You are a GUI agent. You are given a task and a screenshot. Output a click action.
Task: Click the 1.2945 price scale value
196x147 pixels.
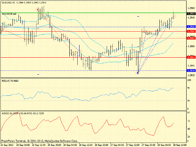[x=191, y=18]
